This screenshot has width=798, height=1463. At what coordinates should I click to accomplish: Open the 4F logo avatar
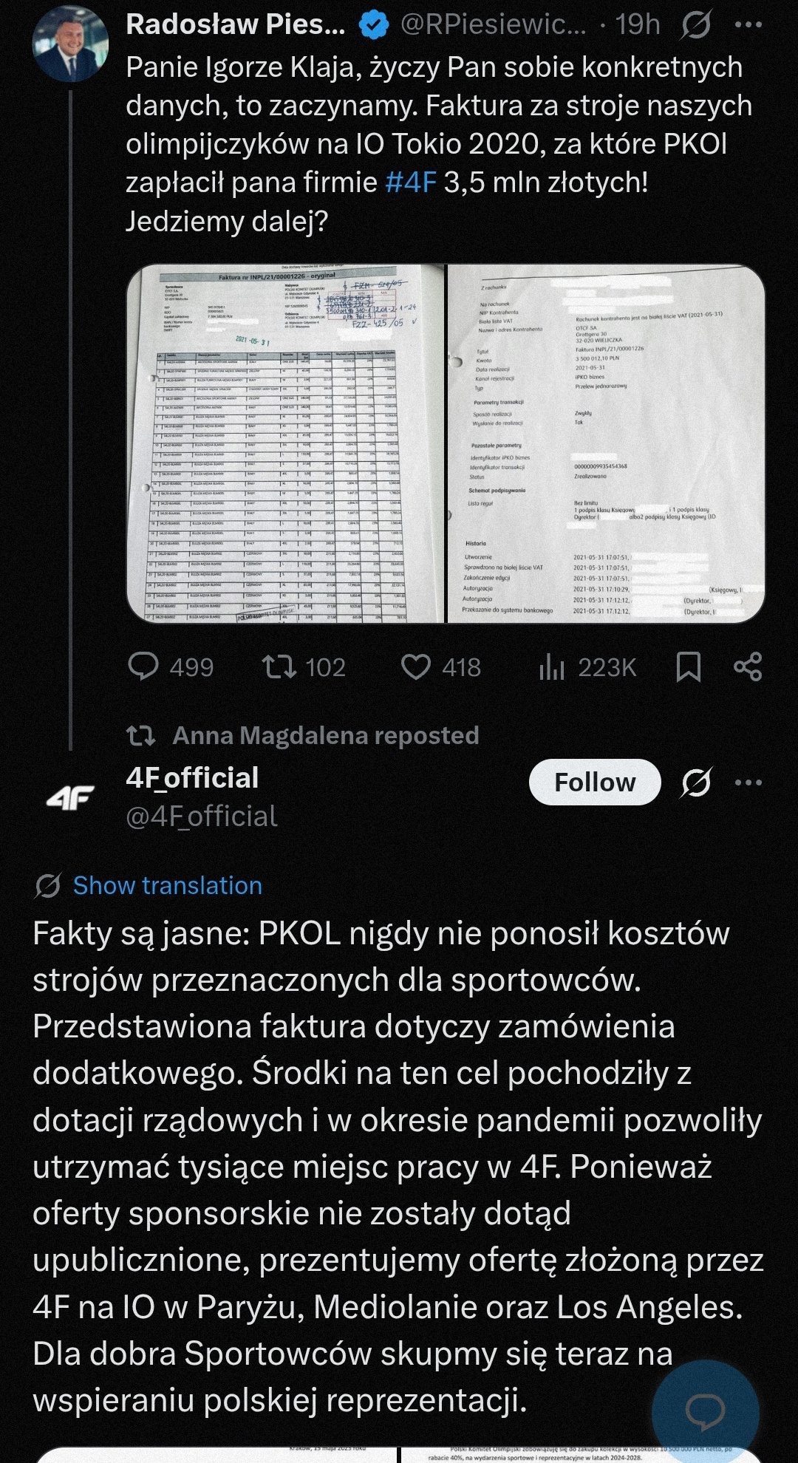[70, 797]
